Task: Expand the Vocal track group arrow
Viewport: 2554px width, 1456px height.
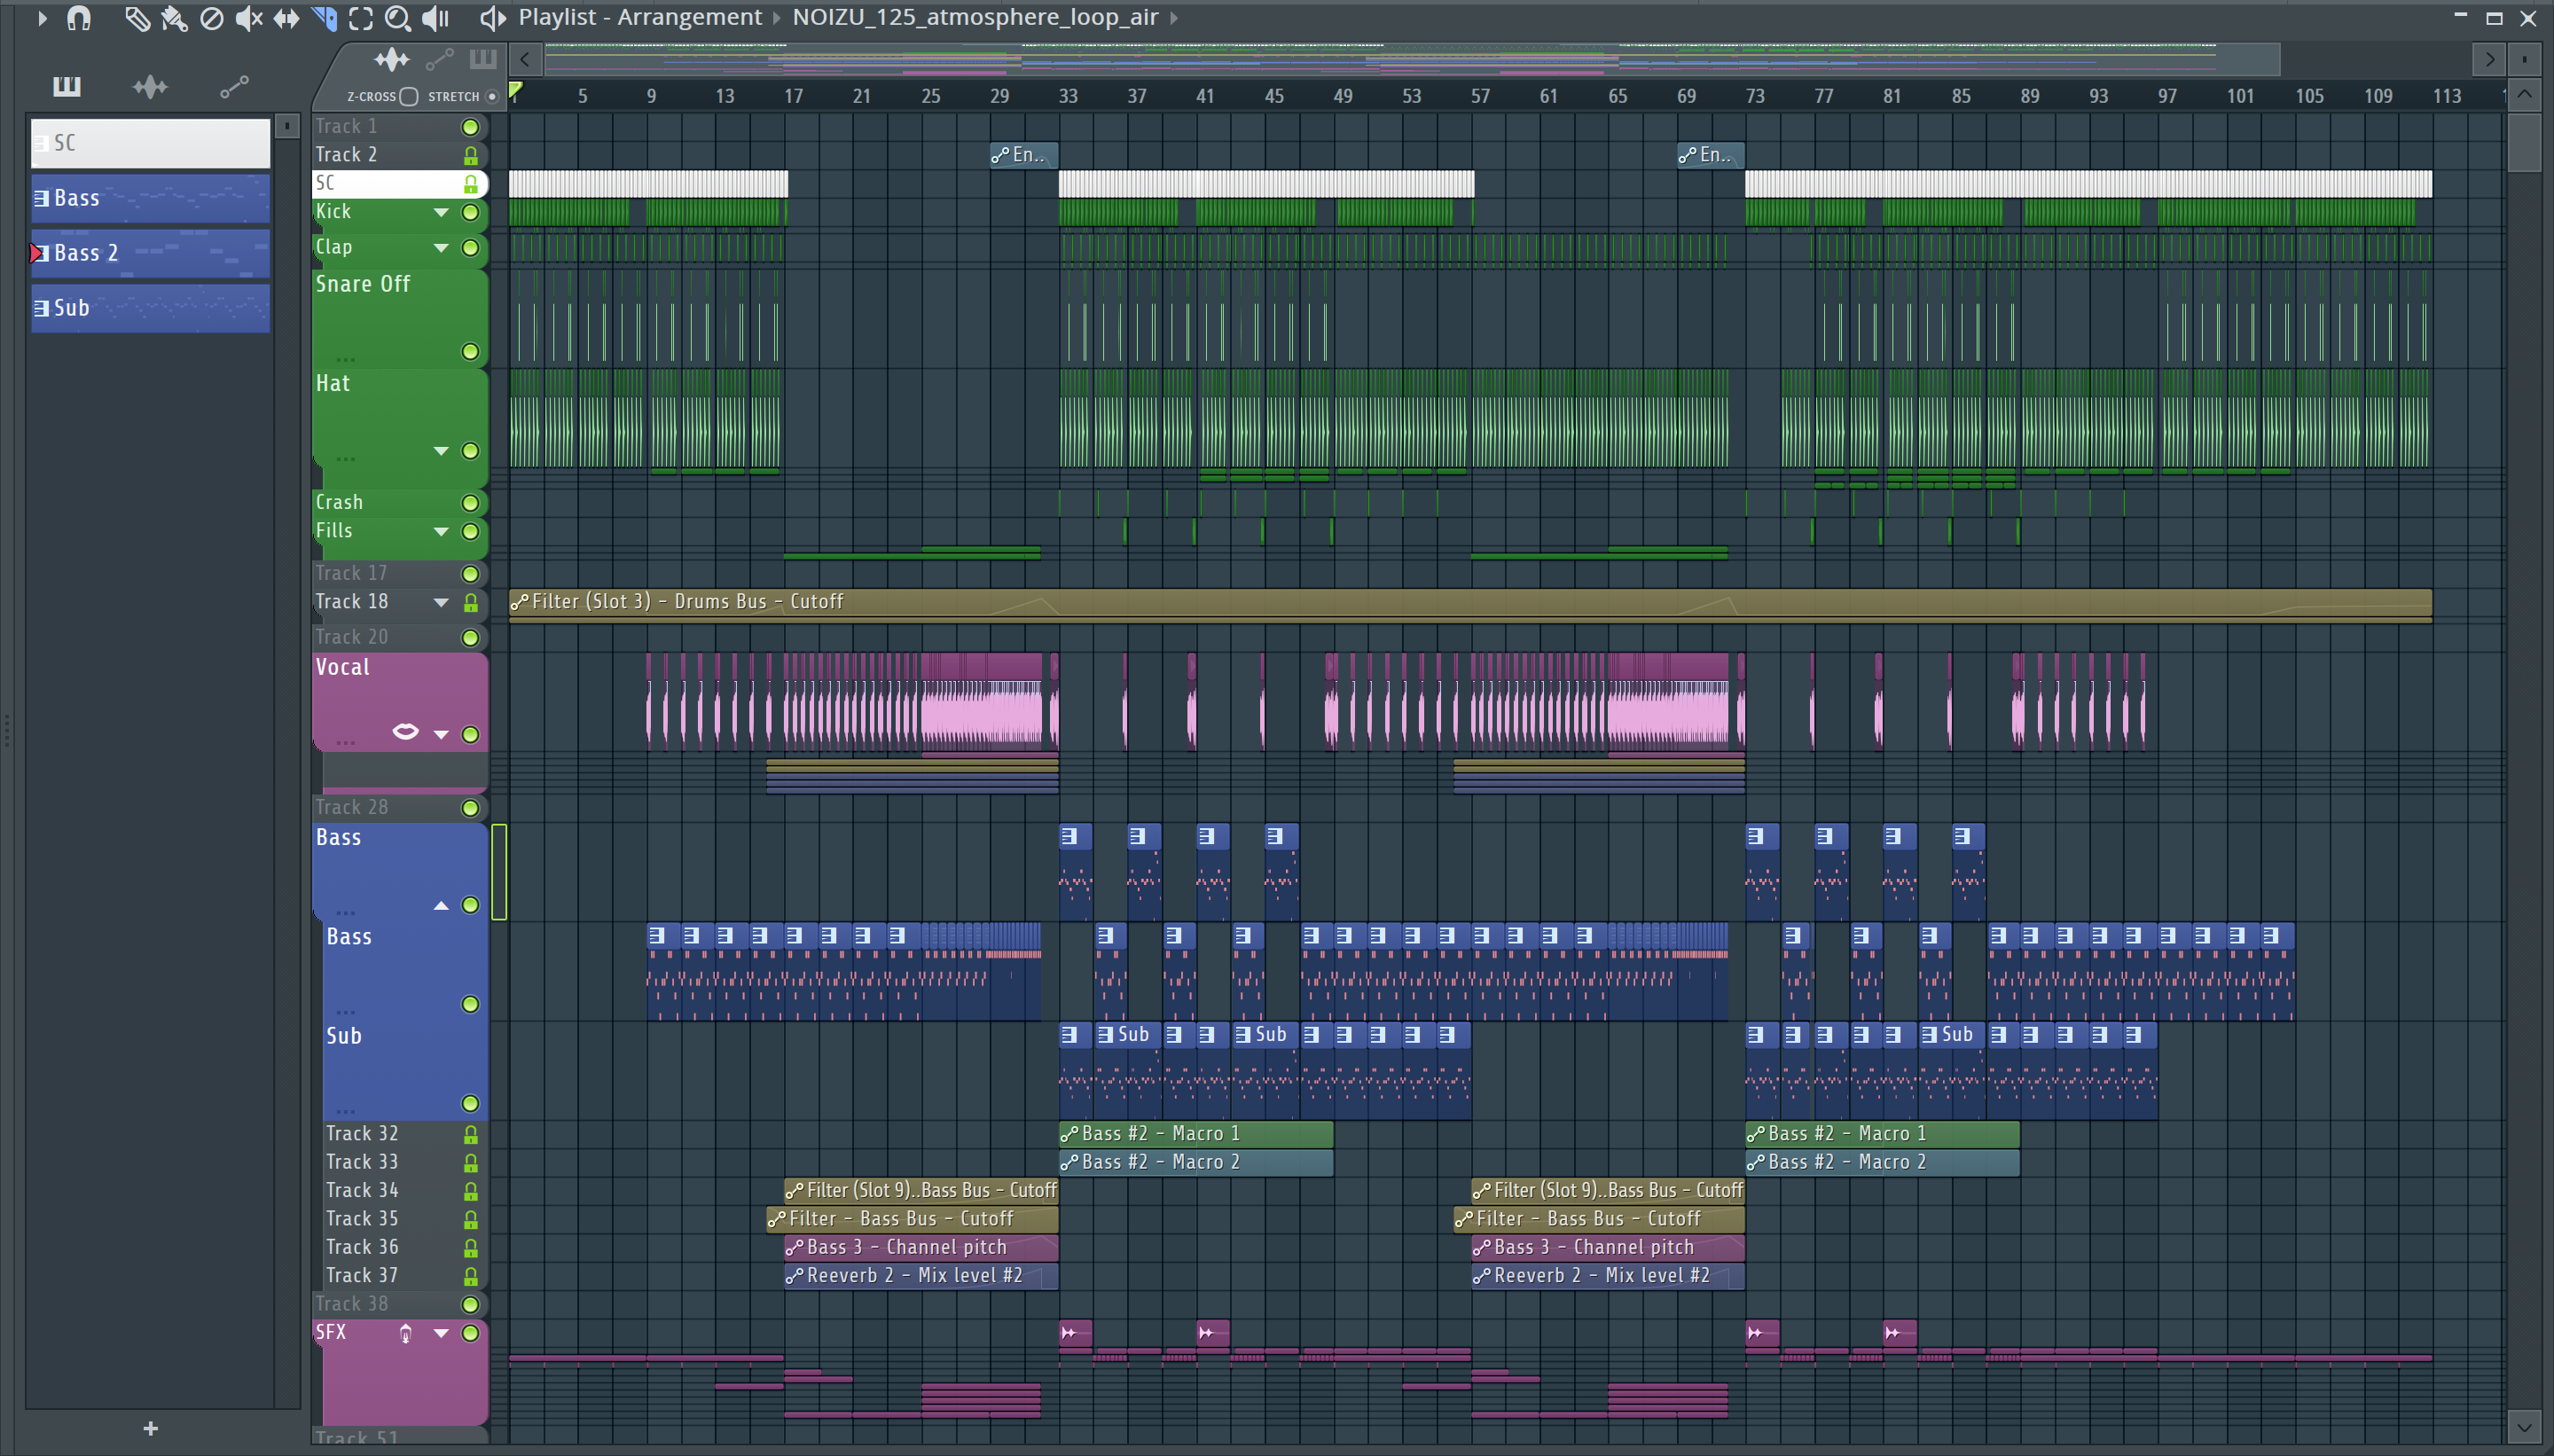Action: tap(441, 735)
